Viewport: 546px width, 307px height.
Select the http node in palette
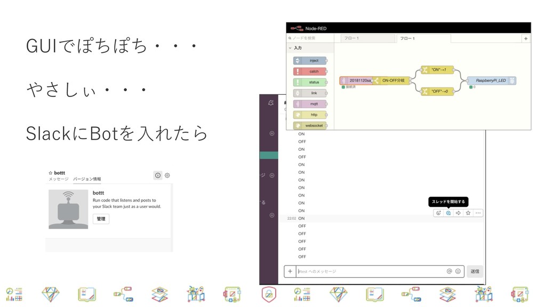click(x=310, y=115)
